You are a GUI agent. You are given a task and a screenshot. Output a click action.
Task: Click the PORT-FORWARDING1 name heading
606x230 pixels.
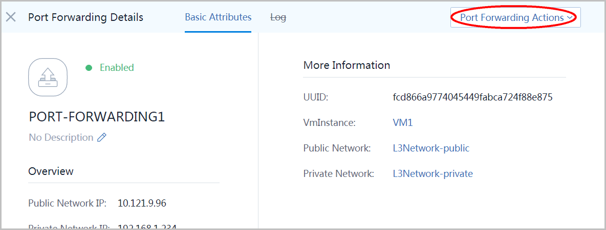(x=97, y=117)
